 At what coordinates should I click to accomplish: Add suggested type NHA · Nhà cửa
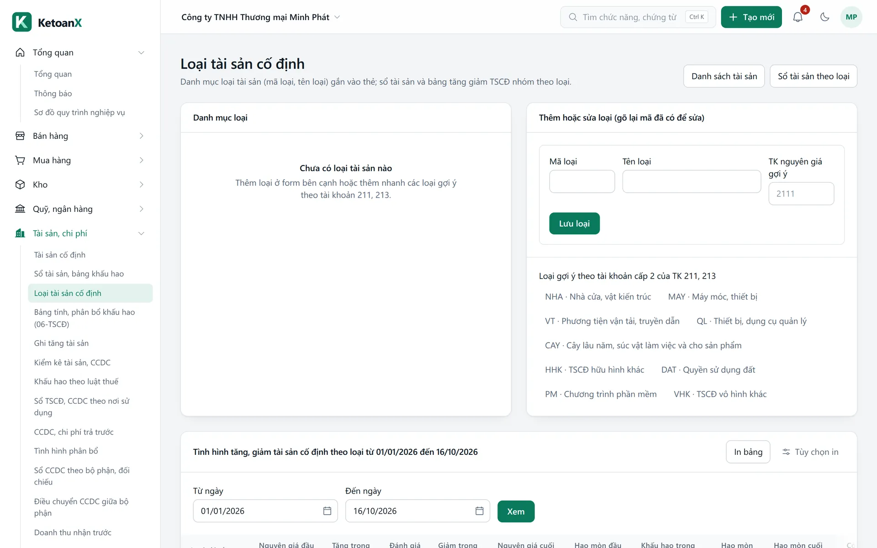click(x=598, y=297)
